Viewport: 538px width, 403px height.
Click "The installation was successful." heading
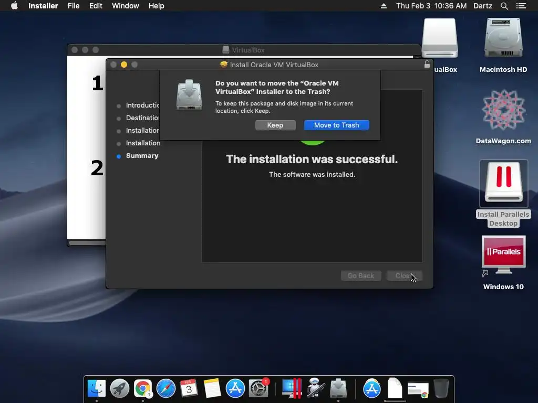(312, 159)
